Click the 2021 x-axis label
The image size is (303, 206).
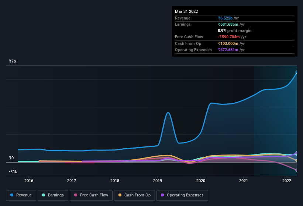pos(244,181)
